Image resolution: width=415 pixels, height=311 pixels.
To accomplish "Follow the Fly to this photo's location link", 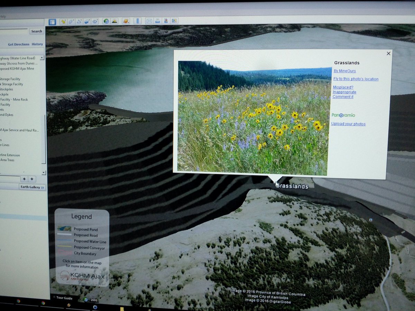I will [x=356, y=79].
